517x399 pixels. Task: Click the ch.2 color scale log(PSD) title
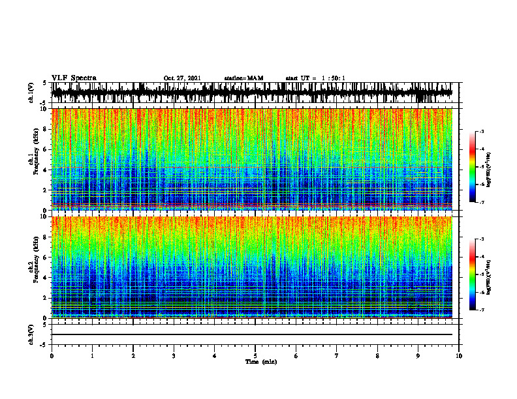pos(490,277)
